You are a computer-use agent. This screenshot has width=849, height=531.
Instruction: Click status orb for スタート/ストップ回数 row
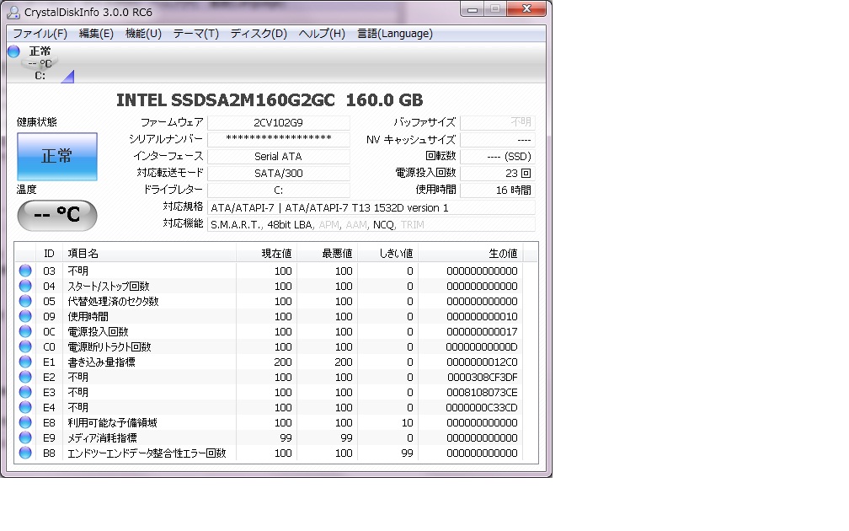click(x=25, y=286)
